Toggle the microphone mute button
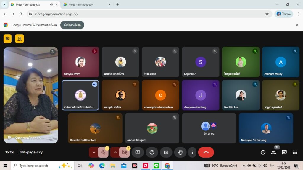 coord(103,152)
